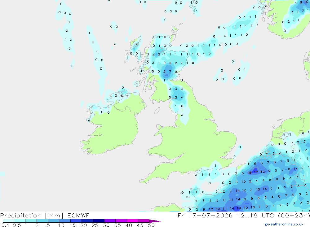Screen dimensions: 310x227
Task: Click the 'Fr 17-07-2026' date text
Action: 205,215
